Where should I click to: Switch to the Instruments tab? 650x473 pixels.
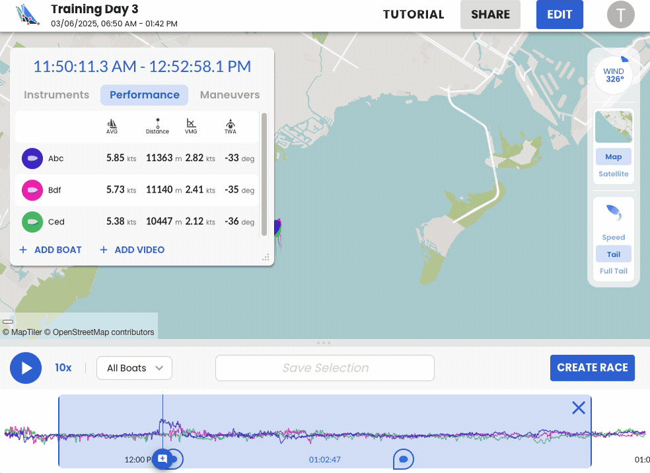pos(56,95)
